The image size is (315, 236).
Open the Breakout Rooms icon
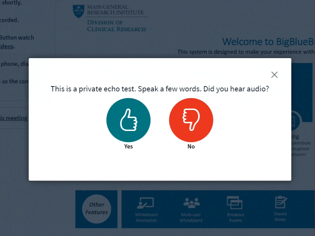(235, 203)
